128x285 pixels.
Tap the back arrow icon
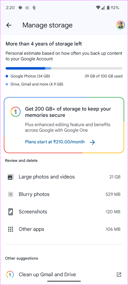[9, 25]
